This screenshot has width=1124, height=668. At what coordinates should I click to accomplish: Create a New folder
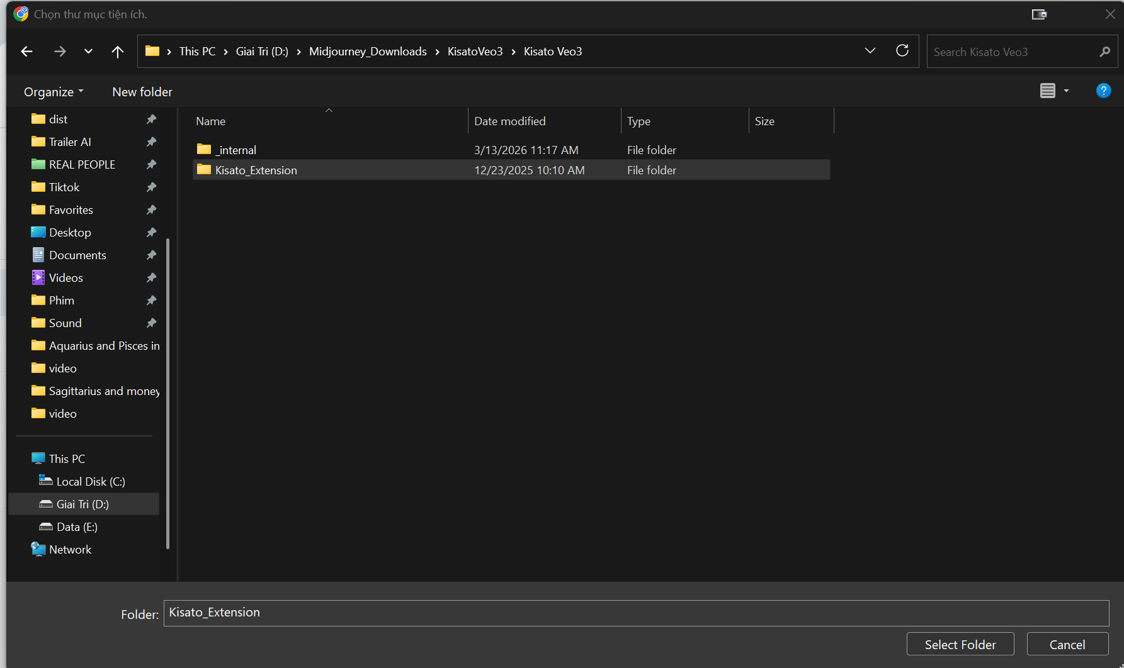[x=142, y=92]
